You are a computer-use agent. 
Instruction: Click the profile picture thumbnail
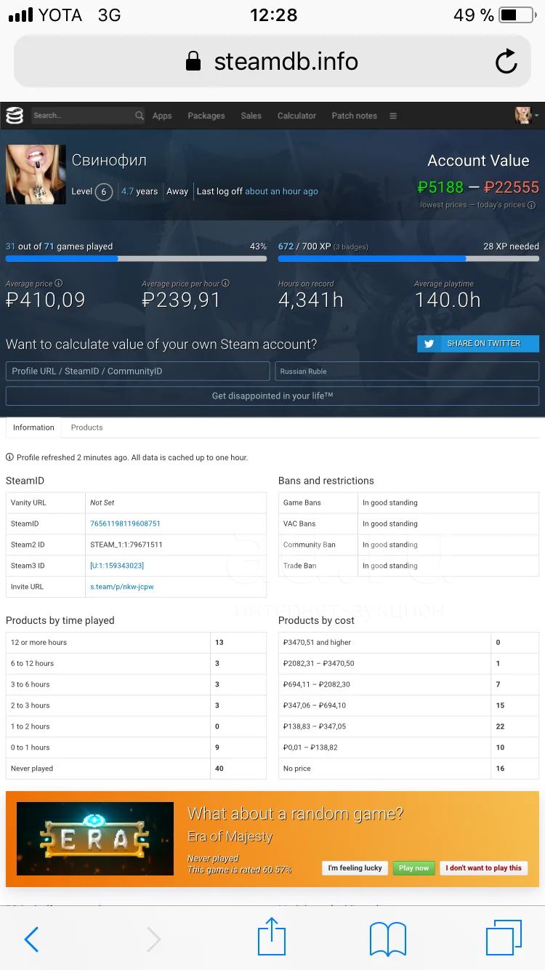36,174
